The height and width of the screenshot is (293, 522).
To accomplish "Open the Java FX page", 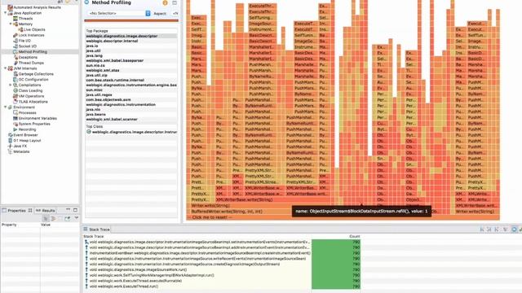I will (20, 146).
